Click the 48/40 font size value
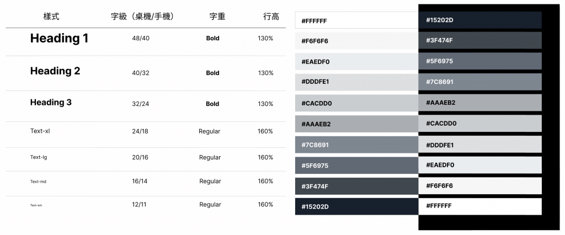The height and width of the screenshot is (235, 565). pyautogui.click(x=141, y=39)
